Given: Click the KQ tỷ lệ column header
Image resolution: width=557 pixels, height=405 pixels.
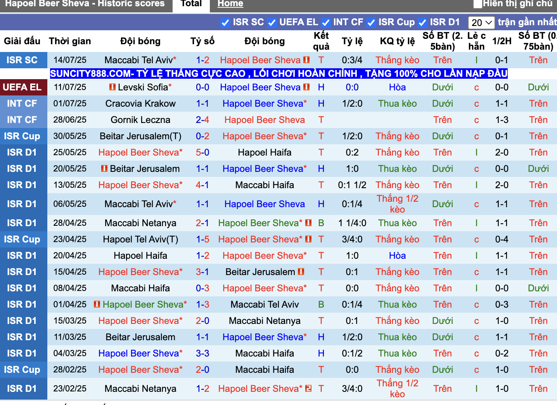Looking at the screenshot, I should 397,41.
